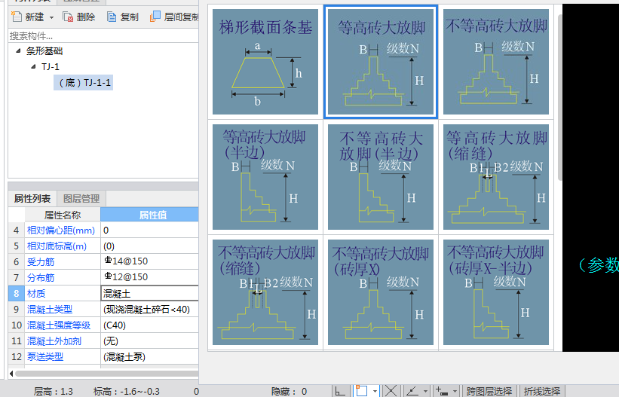Click the 相对偏心距(mm) property name
This screenshot has width=619, height=397.
click(x=61, y=230)
